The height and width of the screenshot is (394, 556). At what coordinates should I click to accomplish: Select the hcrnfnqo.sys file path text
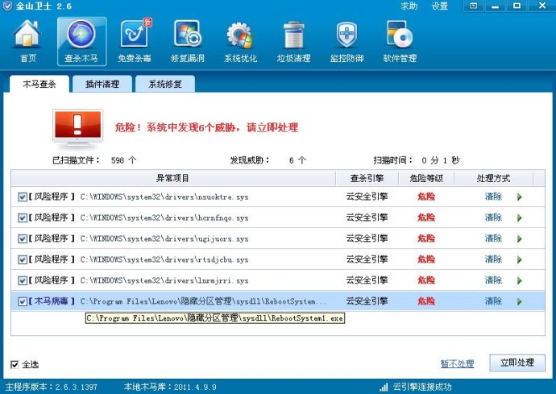click(x=164, y=218)
